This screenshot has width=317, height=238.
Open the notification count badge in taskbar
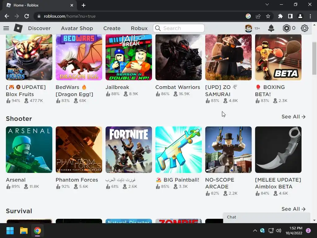tap(308, 231)
